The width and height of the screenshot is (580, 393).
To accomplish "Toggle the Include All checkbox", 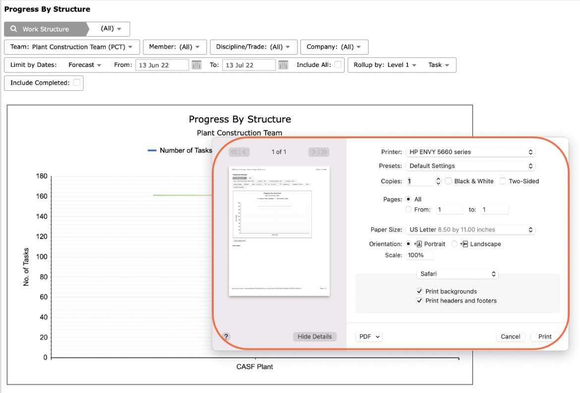I will pos(338,64).
